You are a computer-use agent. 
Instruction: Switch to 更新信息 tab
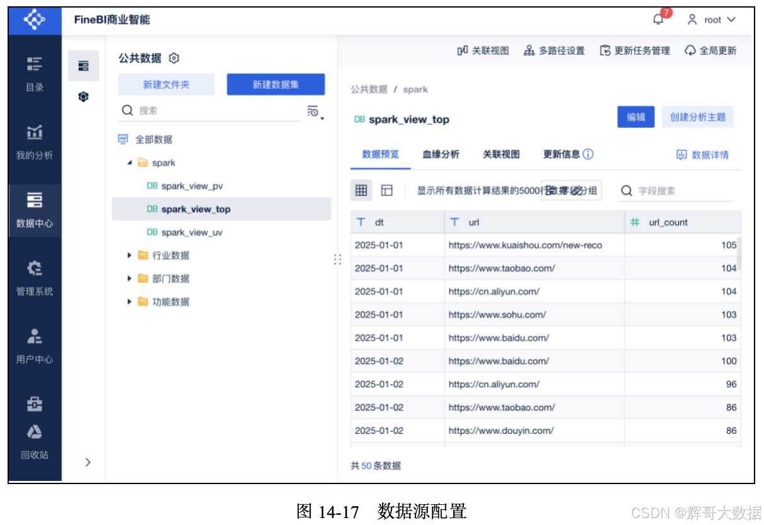coord(562,154)
